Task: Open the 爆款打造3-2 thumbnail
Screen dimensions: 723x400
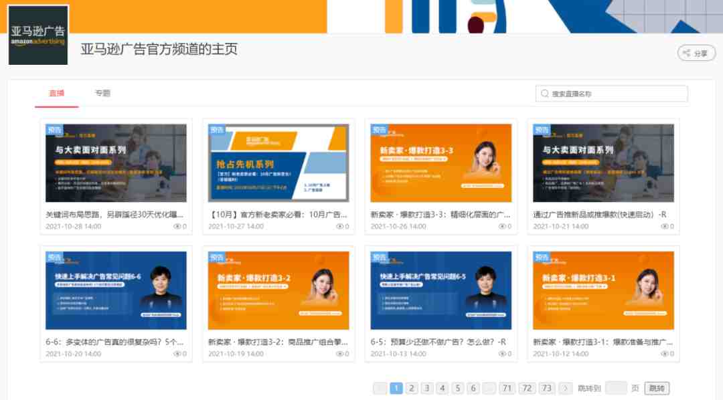Action: (278, 290)
